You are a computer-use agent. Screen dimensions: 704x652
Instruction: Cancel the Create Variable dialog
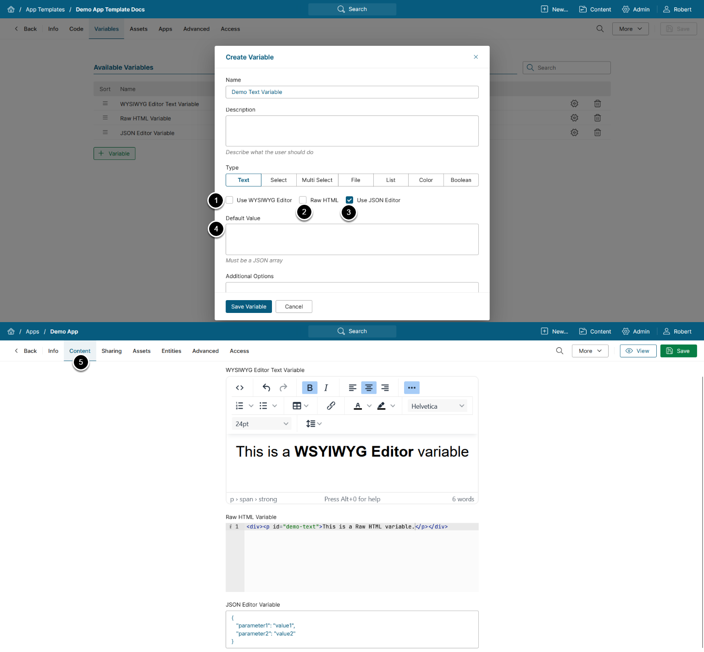coord(294,307)
